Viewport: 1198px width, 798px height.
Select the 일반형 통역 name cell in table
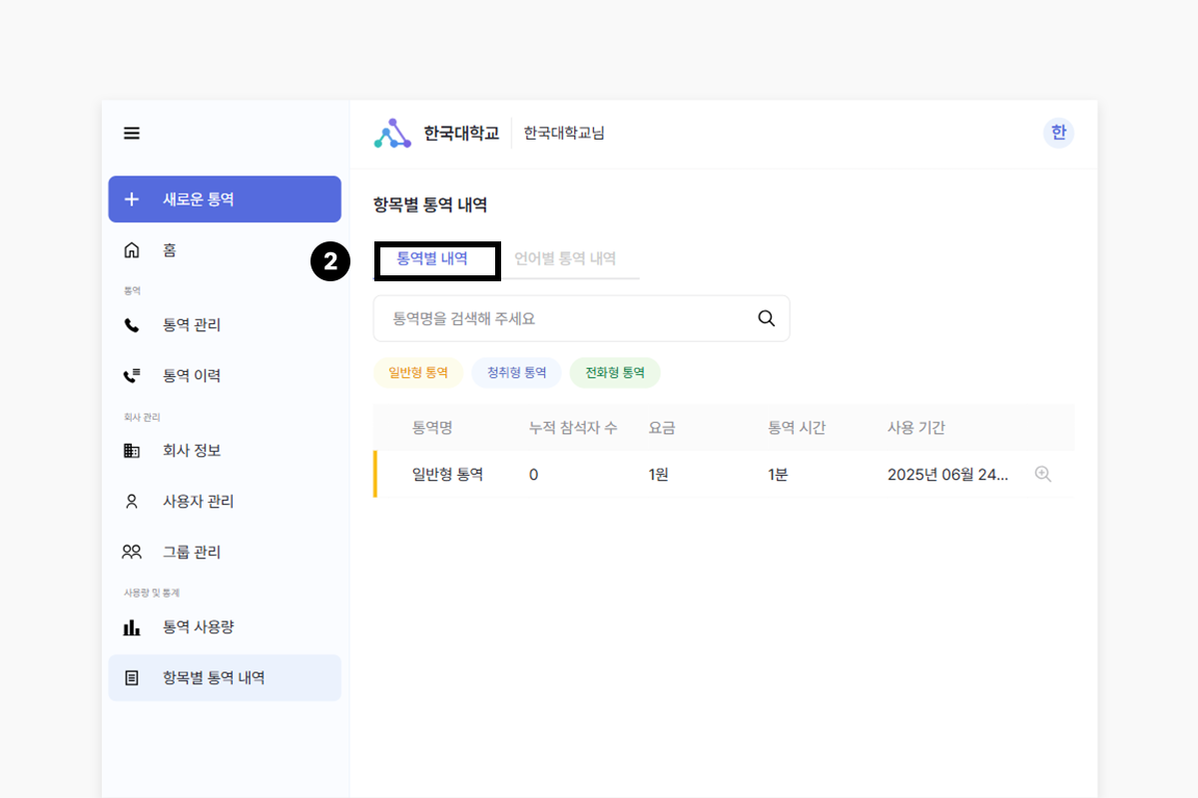point(448,475)
